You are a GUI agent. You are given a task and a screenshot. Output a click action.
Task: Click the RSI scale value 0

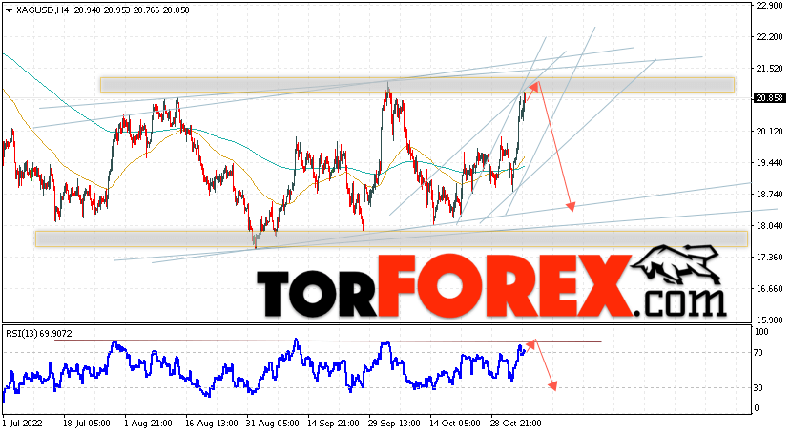point(756,408)
